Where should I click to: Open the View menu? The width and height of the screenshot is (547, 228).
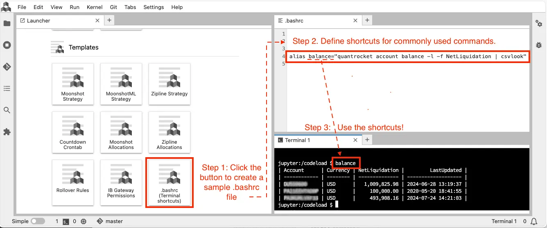pos(57,7)
